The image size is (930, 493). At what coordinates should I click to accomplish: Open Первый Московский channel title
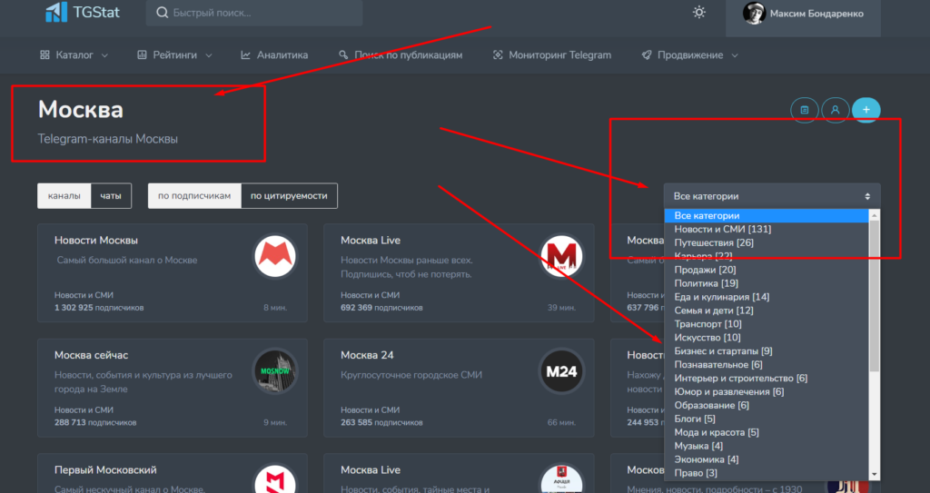(105, 470)
